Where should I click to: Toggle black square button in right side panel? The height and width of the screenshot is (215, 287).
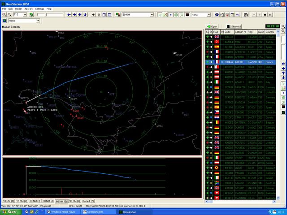283,107
